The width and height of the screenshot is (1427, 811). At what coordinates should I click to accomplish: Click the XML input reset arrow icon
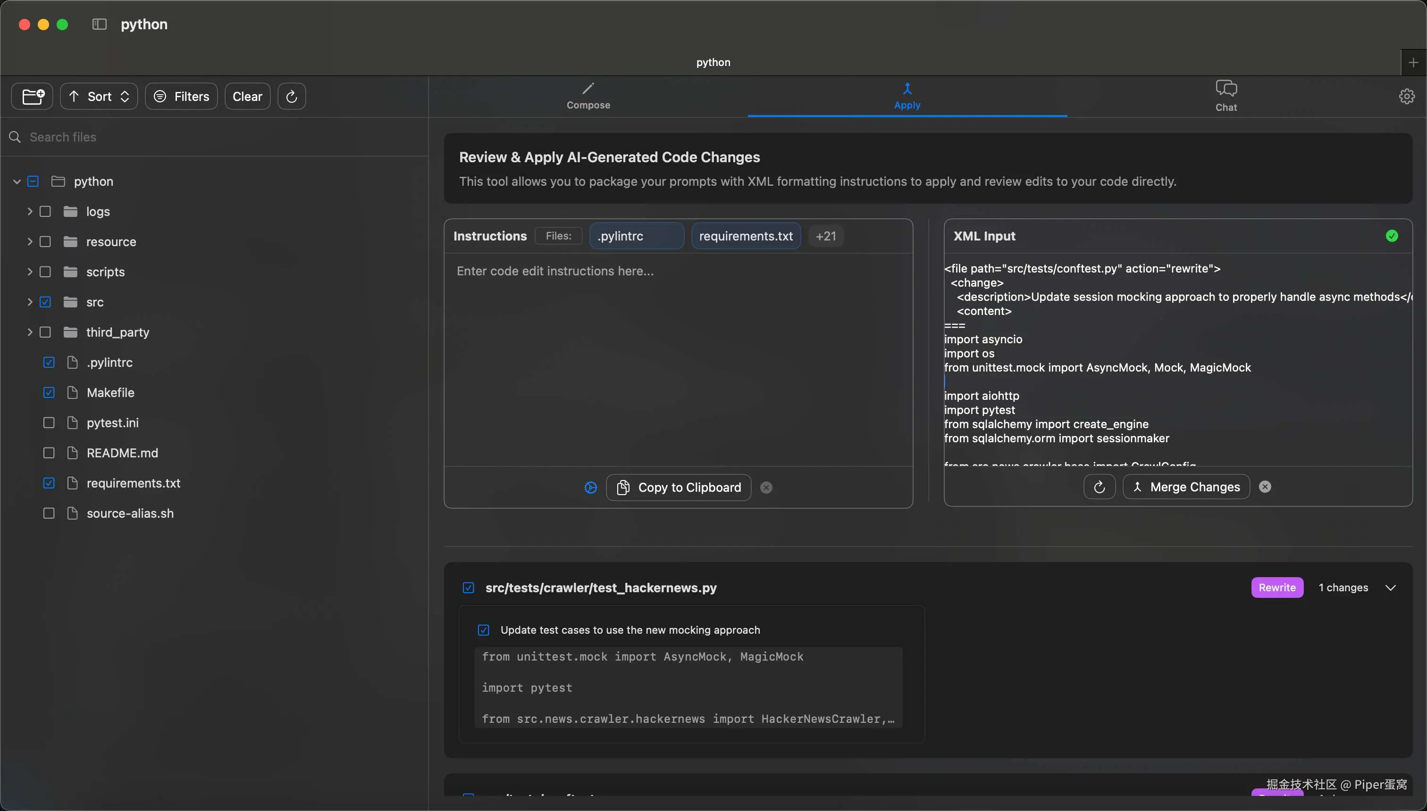(x=1099, y=487)
